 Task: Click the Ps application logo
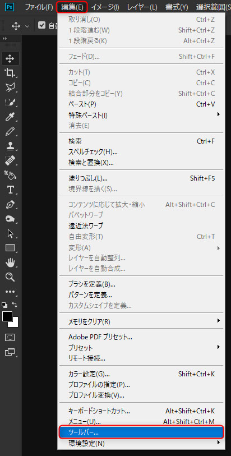(x=10, y=7)
